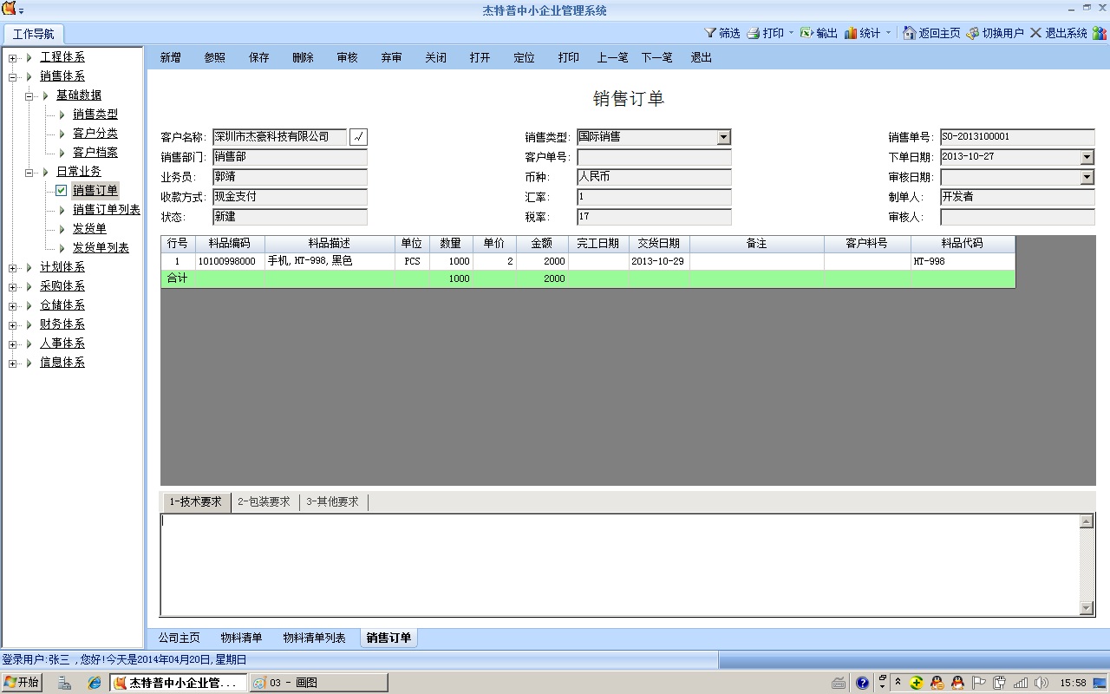
Task: Open the 审核日期 date dropdown
Action: 1087,177
